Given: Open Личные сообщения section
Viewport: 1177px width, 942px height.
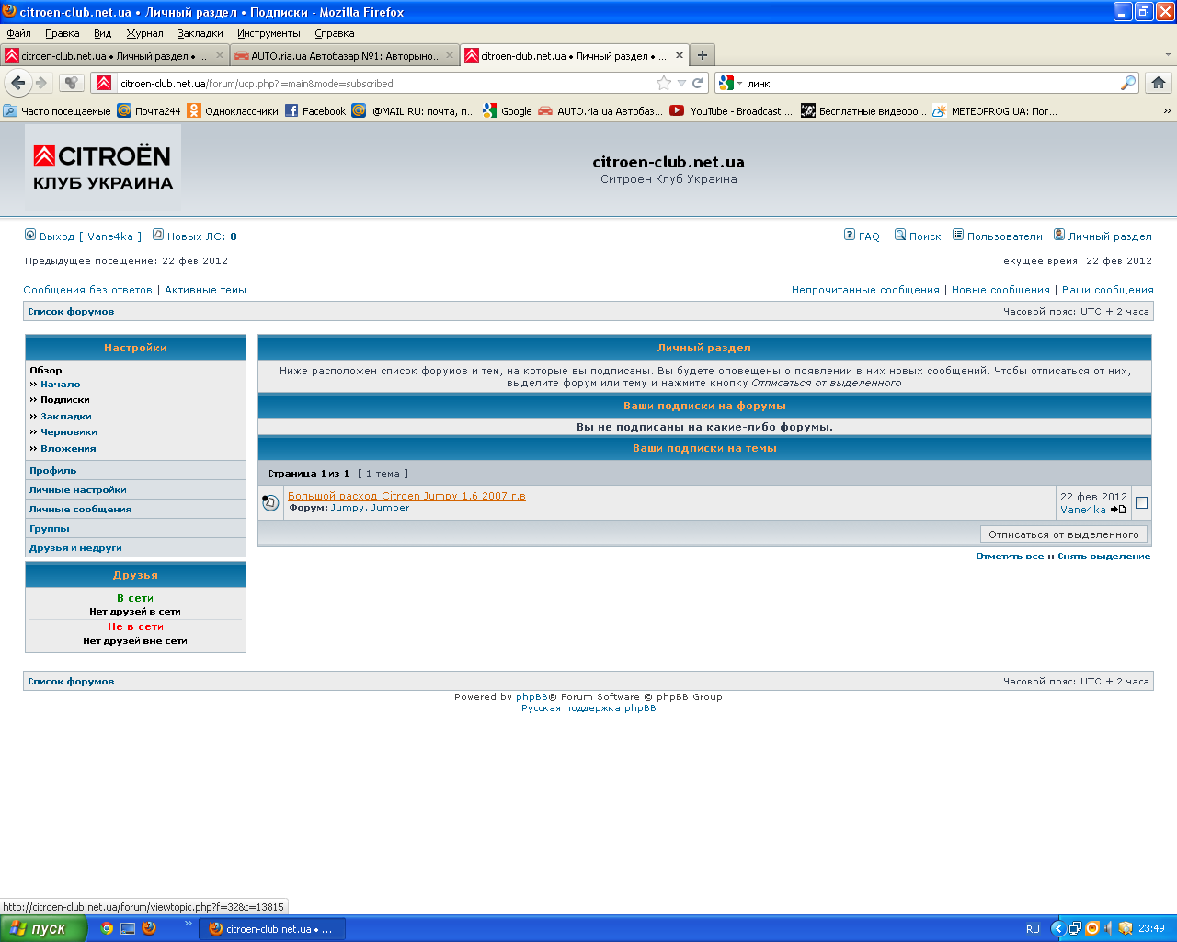Looking at the screenshot, I should pyautogui.click(x=80, y=510).
